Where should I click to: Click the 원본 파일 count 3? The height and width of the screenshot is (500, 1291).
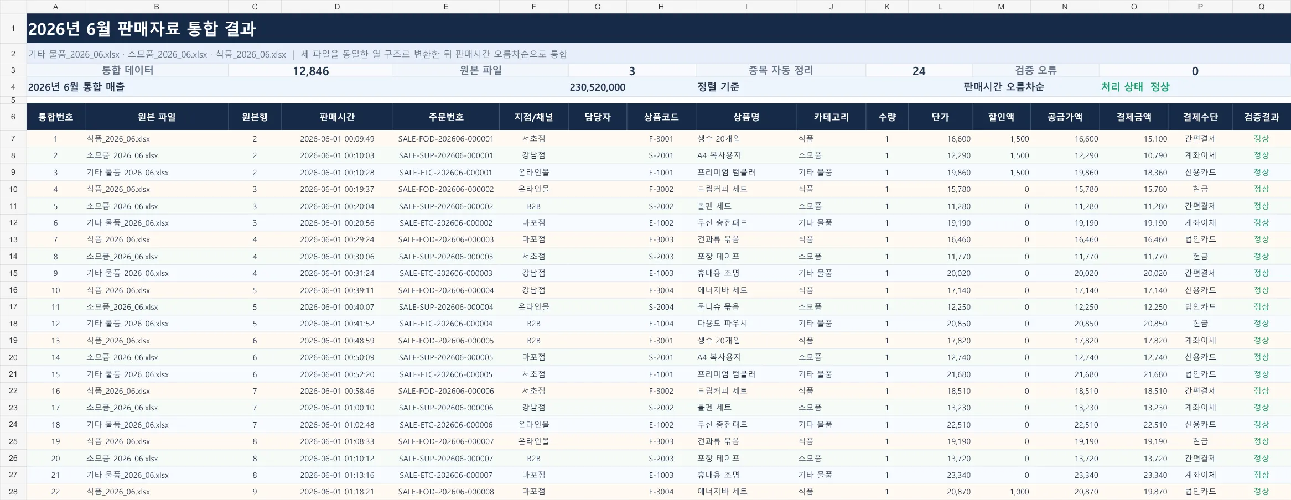pyautogui.click(x=632, y=71)
